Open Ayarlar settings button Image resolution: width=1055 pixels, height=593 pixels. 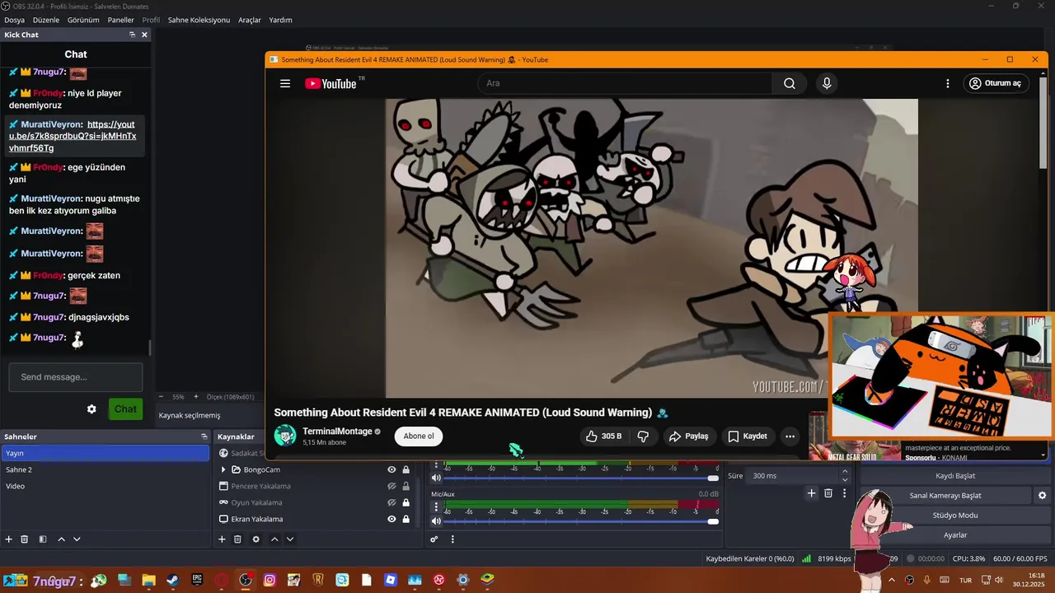pyautogui.click(x=955, y=535)
